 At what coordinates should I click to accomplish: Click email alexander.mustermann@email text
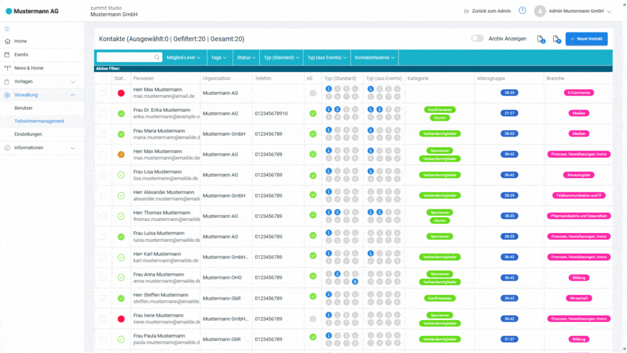coord(167,199)
